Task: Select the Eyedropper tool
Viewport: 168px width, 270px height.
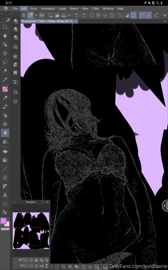Action: pyautogui.click(x=5, y=80)
